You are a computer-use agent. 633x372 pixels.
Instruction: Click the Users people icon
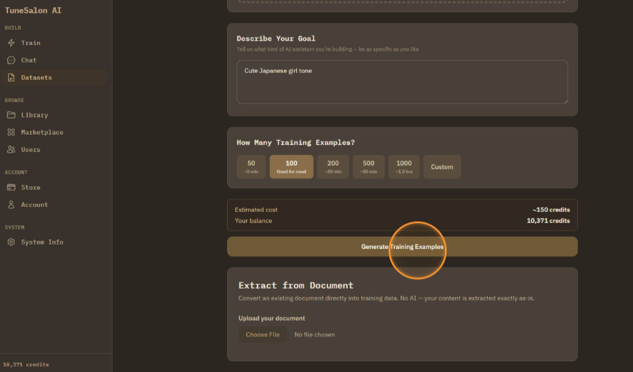point(11,150)
